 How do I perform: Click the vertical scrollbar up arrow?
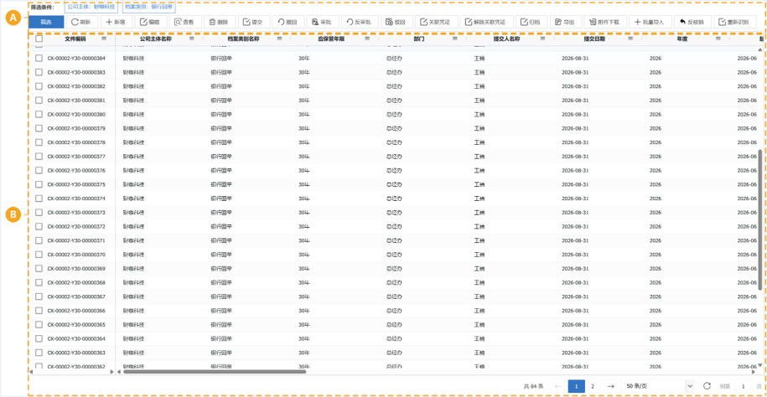(x=759, y=50)
